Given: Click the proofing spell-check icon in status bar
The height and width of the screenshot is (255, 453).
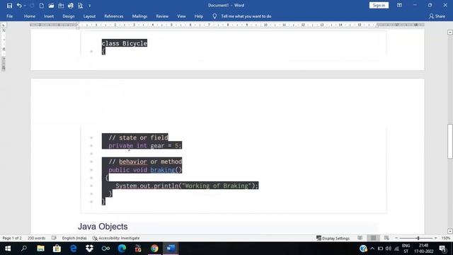Looking at the screenshot, I should 54,238.
